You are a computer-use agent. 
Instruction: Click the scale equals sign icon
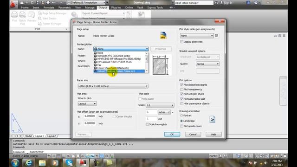(x=173, y=112)
